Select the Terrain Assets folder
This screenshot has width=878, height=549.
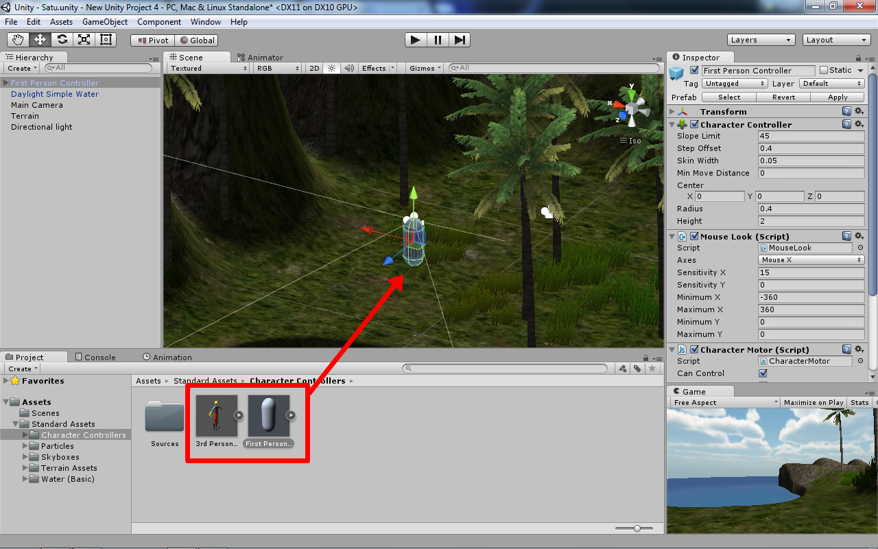click(x=69, y=468)
